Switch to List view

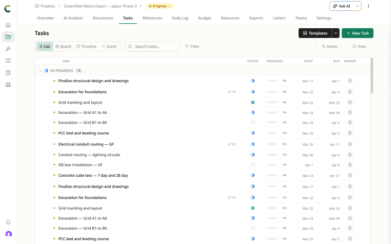[45, 46]
